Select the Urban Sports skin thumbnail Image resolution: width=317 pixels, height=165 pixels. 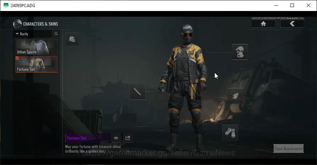pos(37,47)
